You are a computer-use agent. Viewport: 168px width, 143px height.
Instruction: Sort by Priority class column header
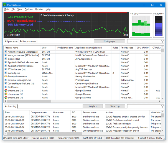(x=128, y=48)
